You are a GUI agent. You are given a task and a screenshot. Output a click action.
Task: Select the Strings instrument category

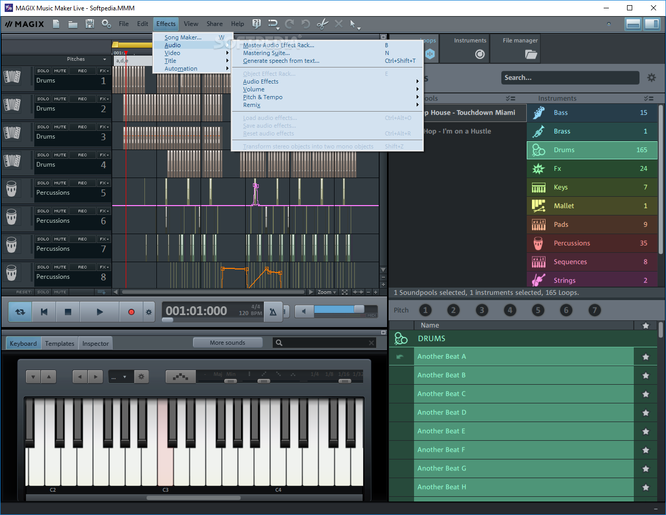coord(592,279)
